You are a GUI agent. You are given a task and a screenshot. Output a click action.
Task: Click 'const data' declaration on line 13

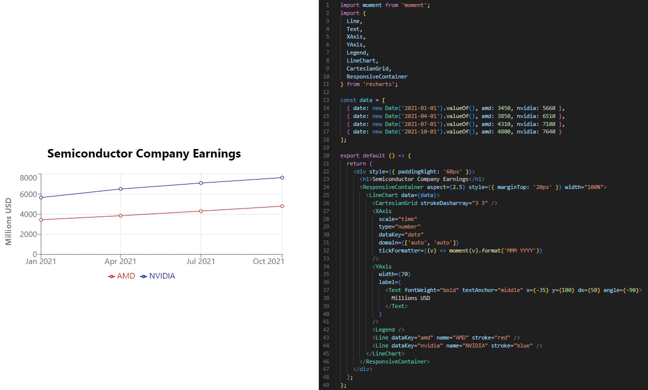[356, 100]
